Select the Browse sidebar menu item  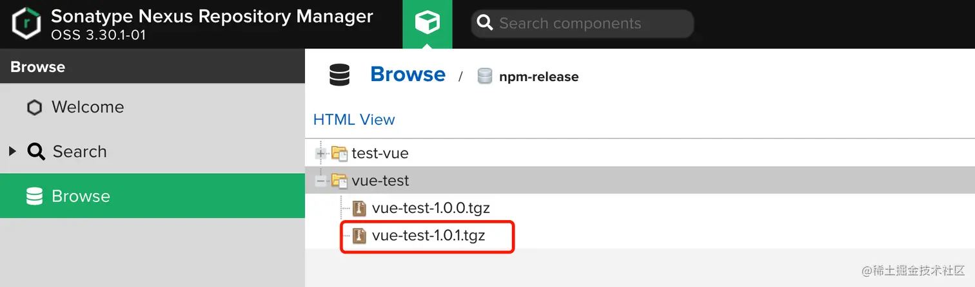point(81,196)
